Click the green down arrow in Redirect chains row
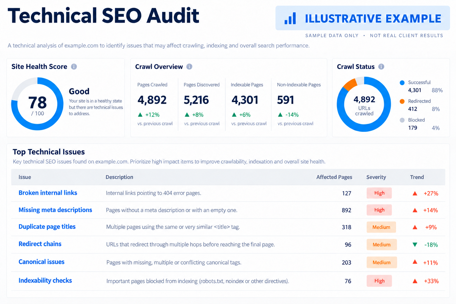Viewport: 456px width, 304px height. [415, 245]
